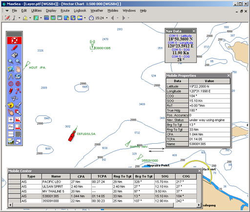Select the route waypoint creation tool
This screenshot has width=250, height=212.
click(18, 91)
